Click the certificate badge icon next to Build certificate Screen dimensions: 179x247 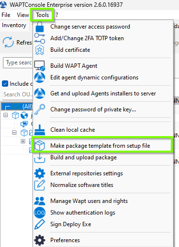[x=40, y=50]
